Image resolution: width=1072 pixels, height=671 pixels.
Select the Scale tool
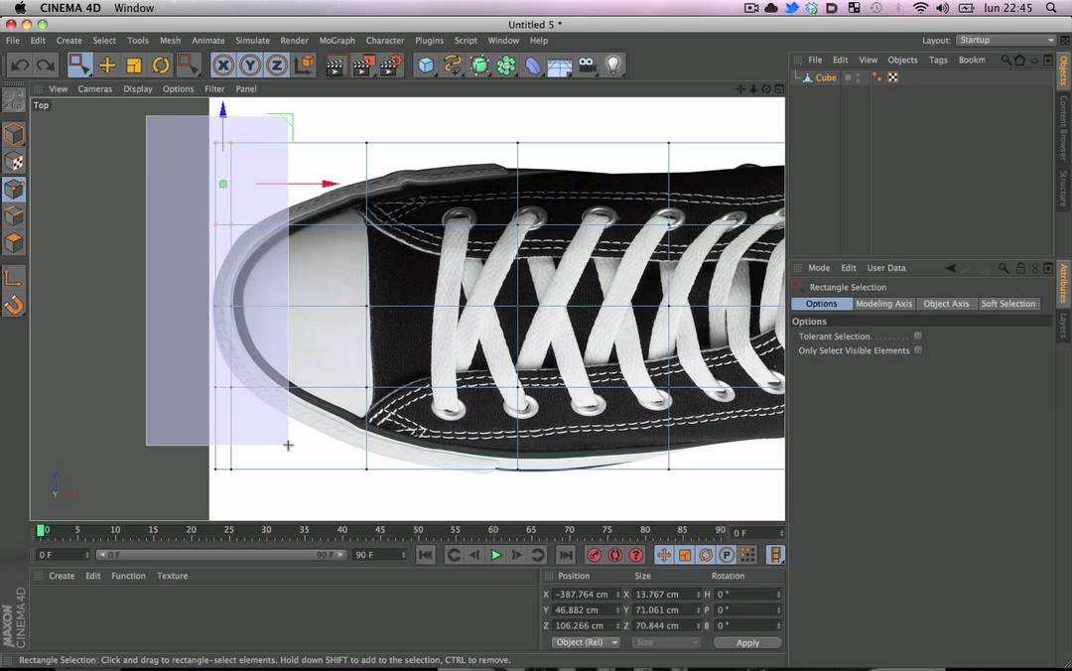coord(134,66)
